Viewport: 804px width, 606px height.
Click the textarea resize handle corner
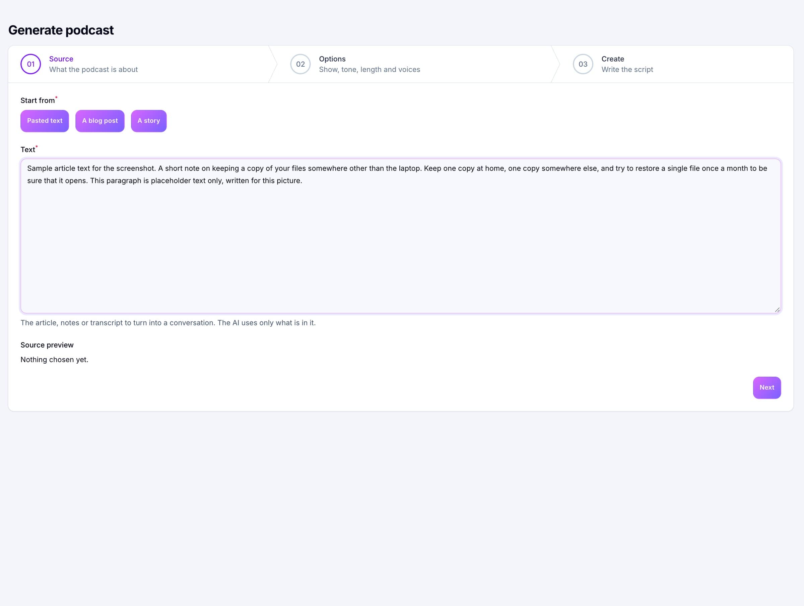click(777, 310)
